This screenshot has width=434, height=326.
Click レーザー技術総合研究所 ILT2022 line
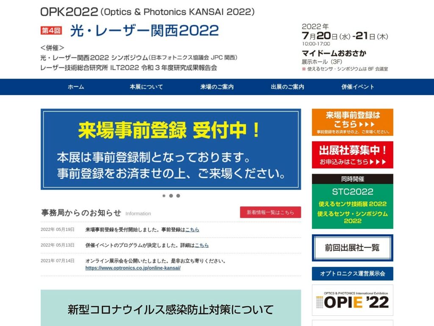(129, 68)
